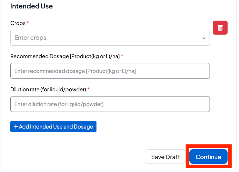The image size is (239, 172).
Task: Select the Intended Use section heading
Action: coord(31,6)
